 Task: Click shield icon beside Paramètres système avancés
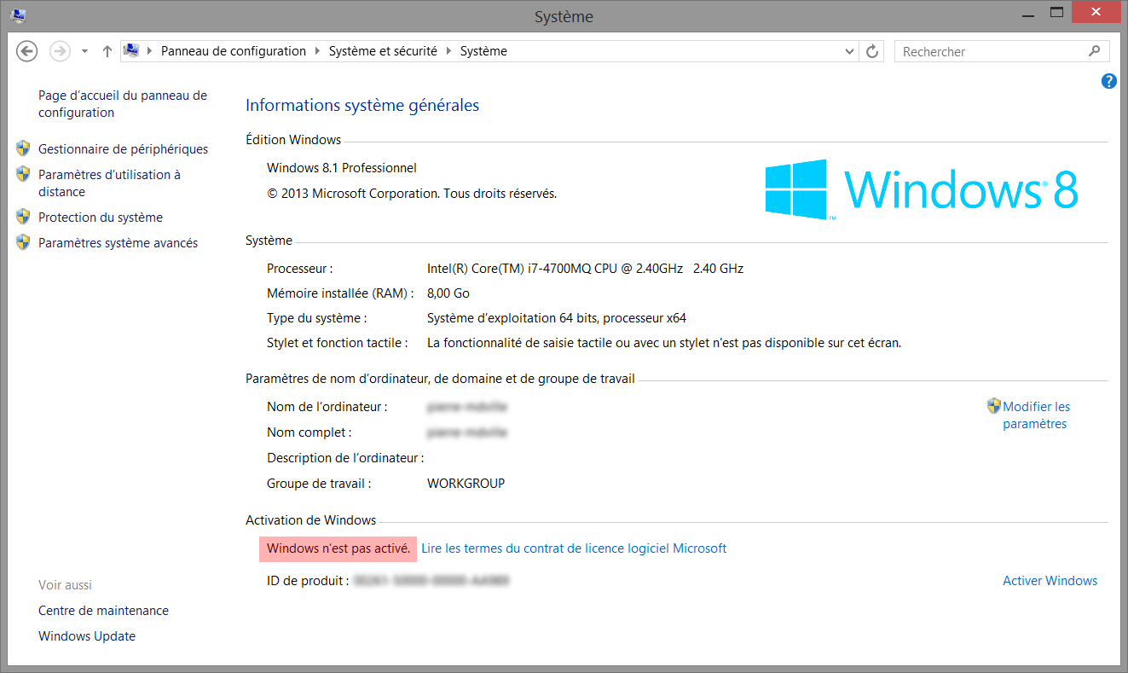tap(23, 242)
